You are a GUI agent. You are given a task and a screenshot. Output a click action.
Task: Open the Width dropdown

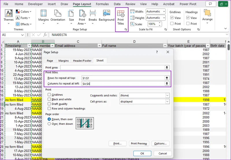coord(164,11)
